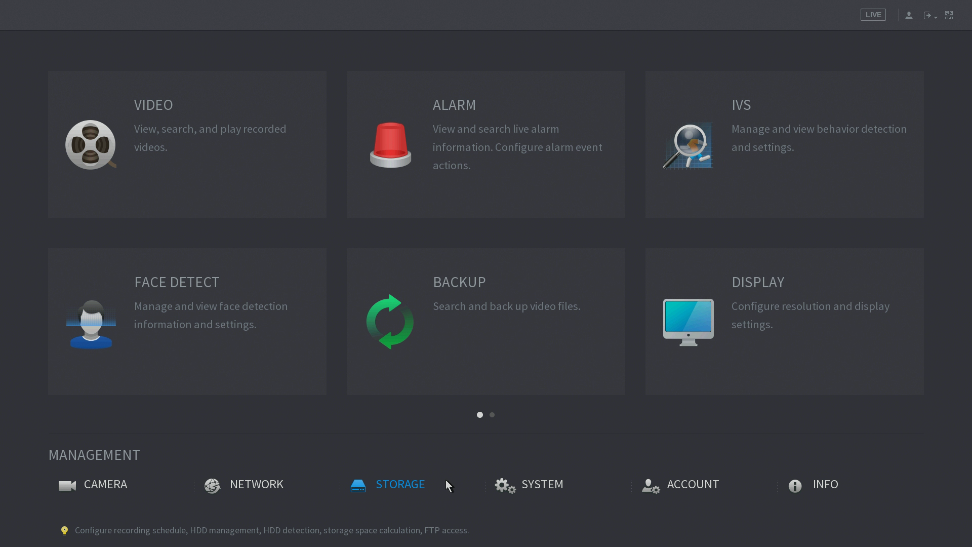Open the Video film reel icon
The image size is (972, 547).
click(91, 145)
